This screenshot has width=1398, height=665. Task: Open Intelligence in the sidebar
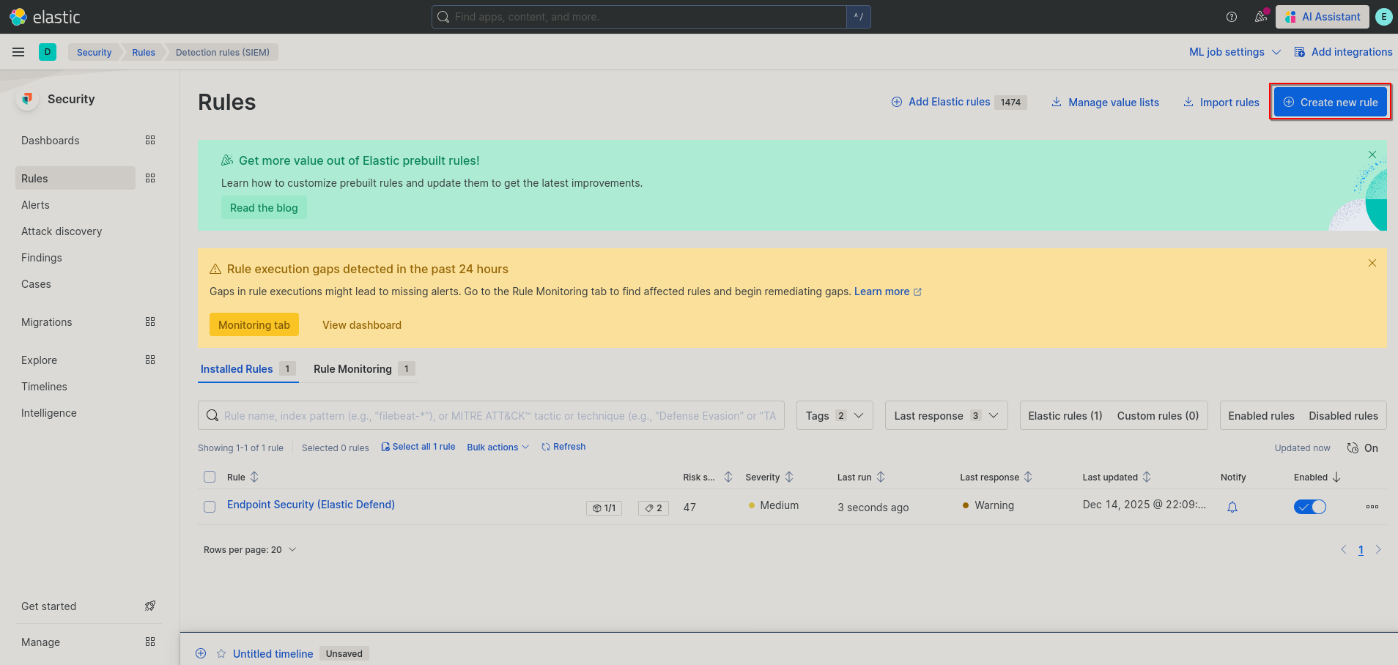[49, 412]
